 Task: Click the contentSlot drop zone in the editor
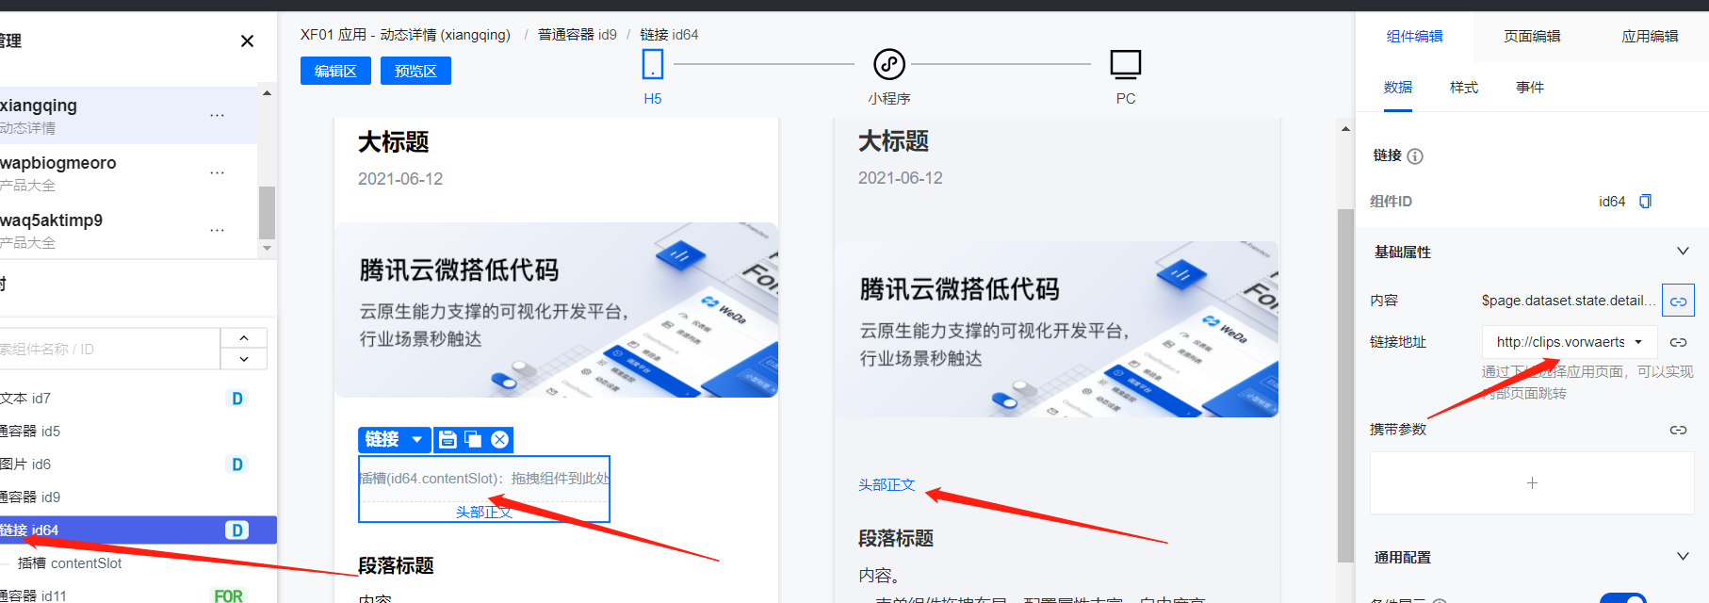pos(484,479)
